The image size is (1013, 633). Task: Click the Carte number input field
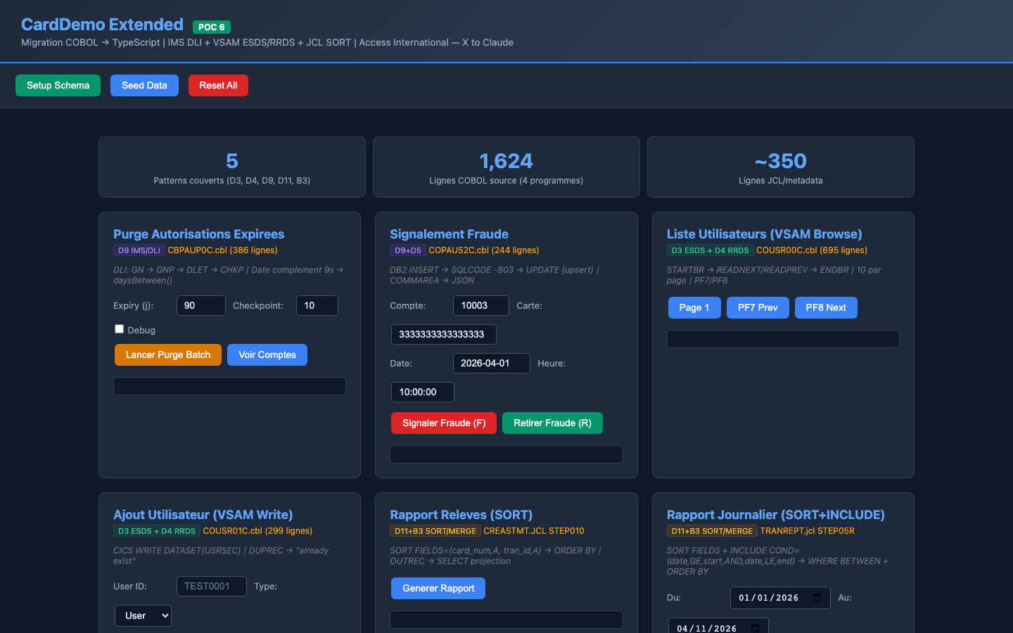443,334
